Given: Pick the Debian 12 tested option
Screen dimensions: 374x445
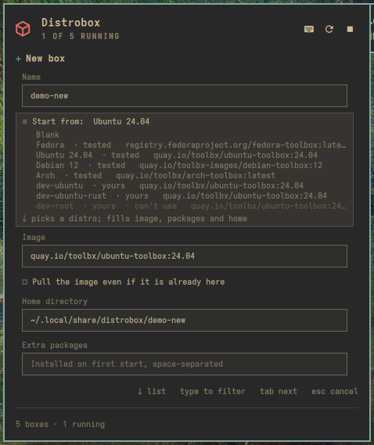Looking at the screenshot, I should click(179, 165).
